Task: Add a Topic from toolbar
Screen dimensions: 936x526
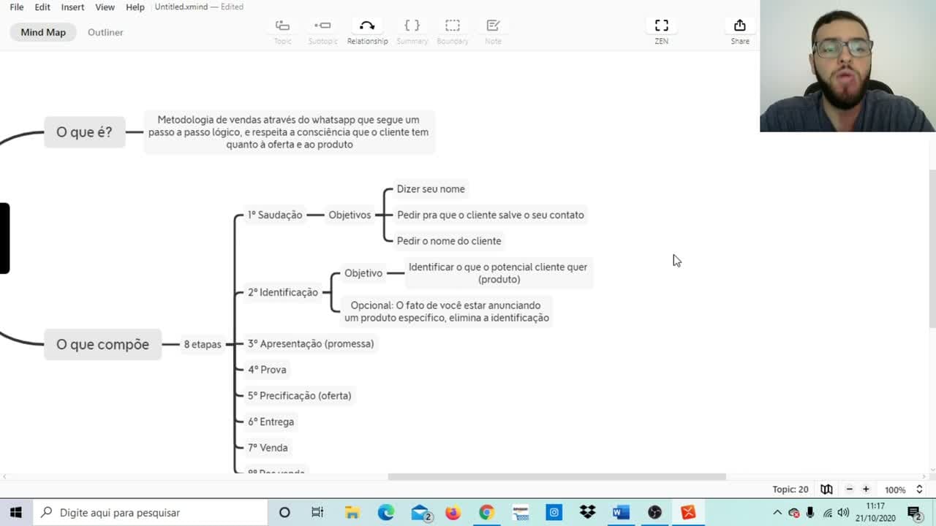Action: (x=282, y=31)
